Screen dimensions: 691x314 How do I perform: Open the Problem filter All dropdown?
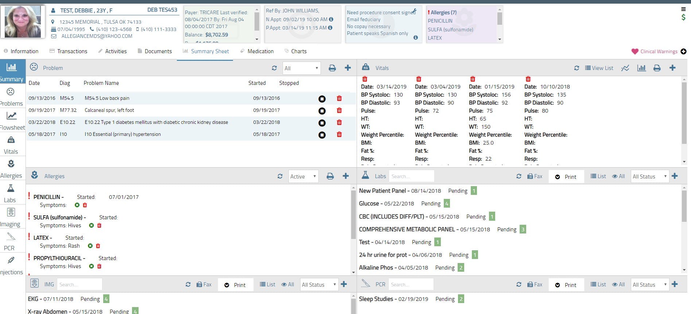point(302,68)
